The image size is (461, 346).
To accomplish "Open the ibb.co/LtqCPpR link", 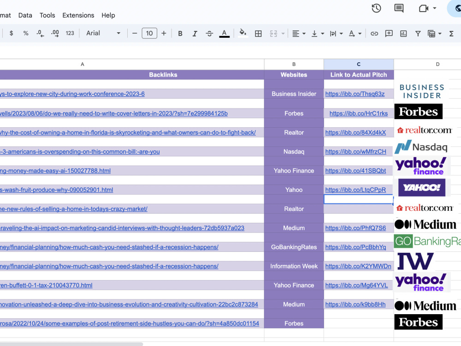I will click(355, 190).
